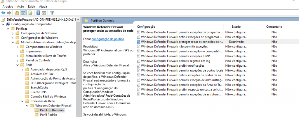Expand the Configurações de Software node
Viewport: 299px width, 117px height.
point(13,33)
